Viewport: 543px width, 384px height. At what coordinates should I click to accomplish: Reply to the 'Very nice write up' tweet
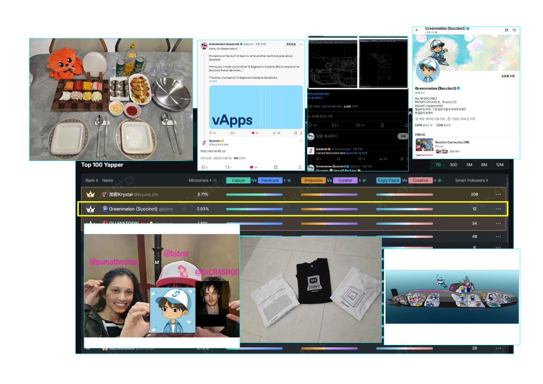[203, 167]
